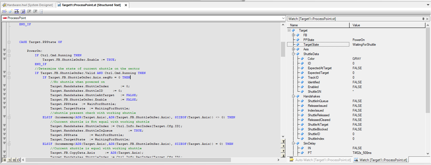The width and height of the screenshot is (431, 165).
Task: Click the decrease indent toolbar icon
Action: point(35,11)
